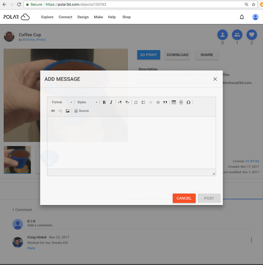Set left-to-right text direction
This screenshot has width=263, height=265.
point(120,102)
